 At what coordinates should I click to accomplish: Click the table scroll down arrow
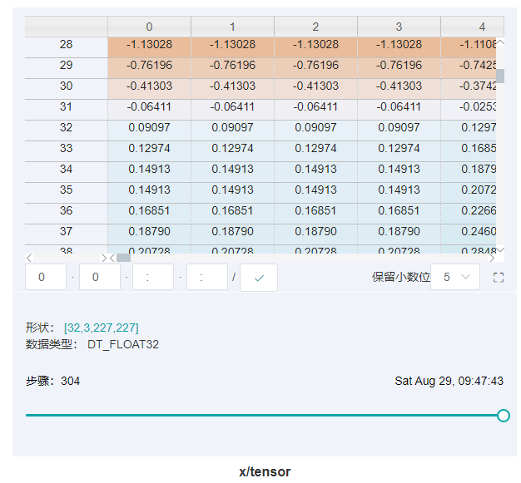[x=500, y=249]
